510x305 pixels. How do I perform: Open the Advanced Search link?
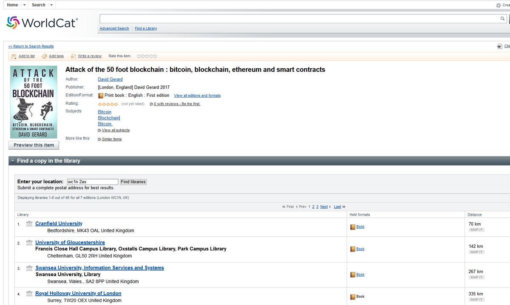tap(114, 28)
